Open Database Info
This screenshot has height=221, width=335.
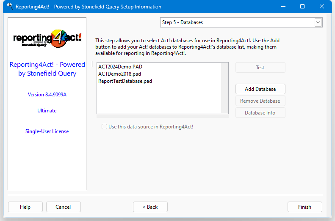260,113
